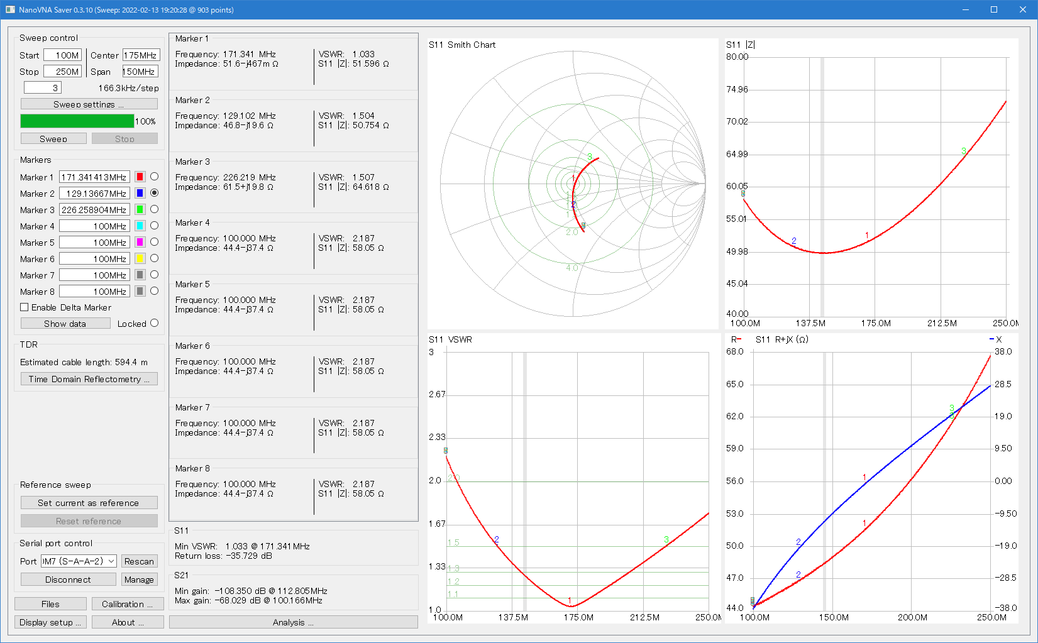Click the S11 R+jX chart

coord(871,478)
